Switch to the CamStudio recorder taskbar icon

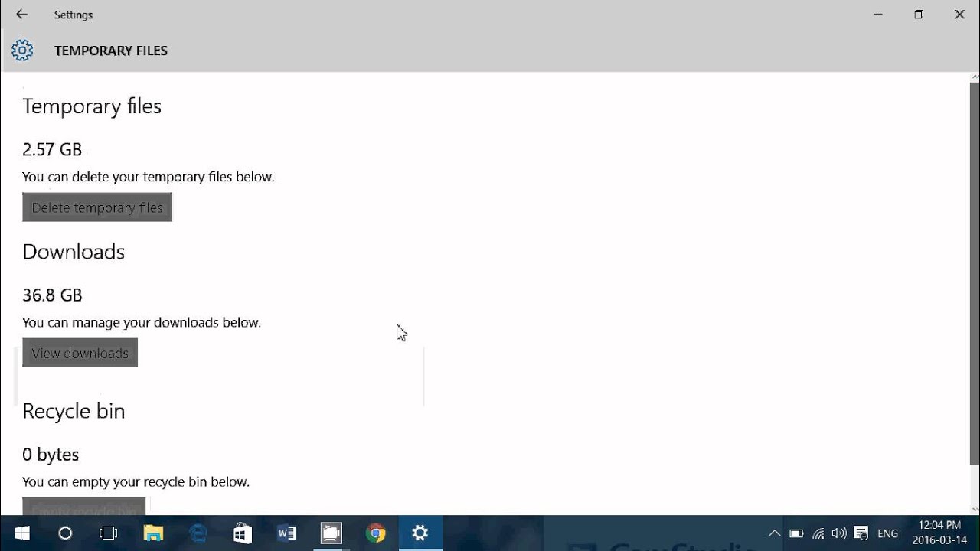tap(331, 533)
